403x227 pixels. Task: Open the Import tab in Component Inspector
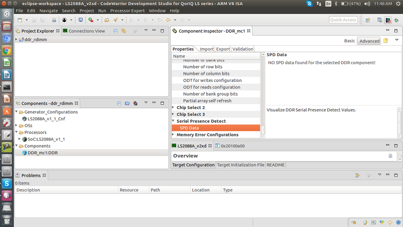tap(207, 49)
